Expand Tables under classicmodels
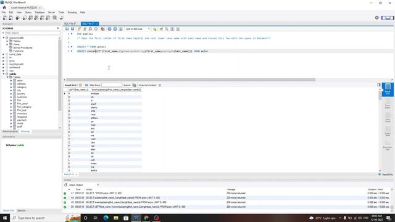 click(7, 41)
